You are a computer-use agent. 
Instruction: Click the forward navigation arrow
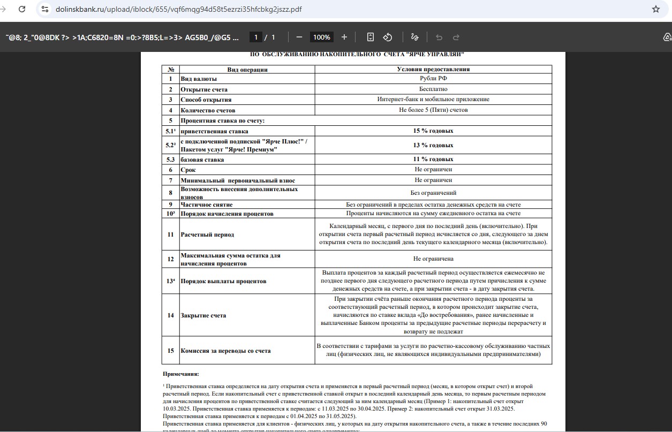tap(3, 9)
